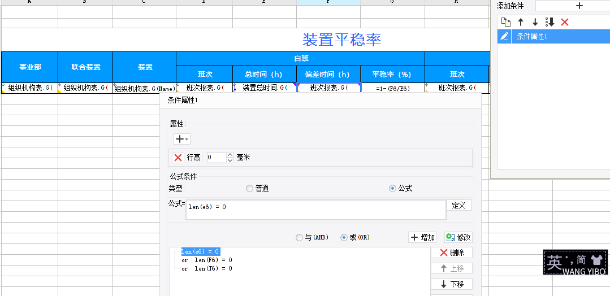Click the 装置平稳率 title cell
Image resolution: width=610 pixels, height=296 pixels.
pos(342,40)
